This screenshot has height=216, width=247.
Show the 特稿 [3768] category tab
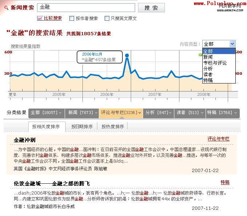coord(222,113)
